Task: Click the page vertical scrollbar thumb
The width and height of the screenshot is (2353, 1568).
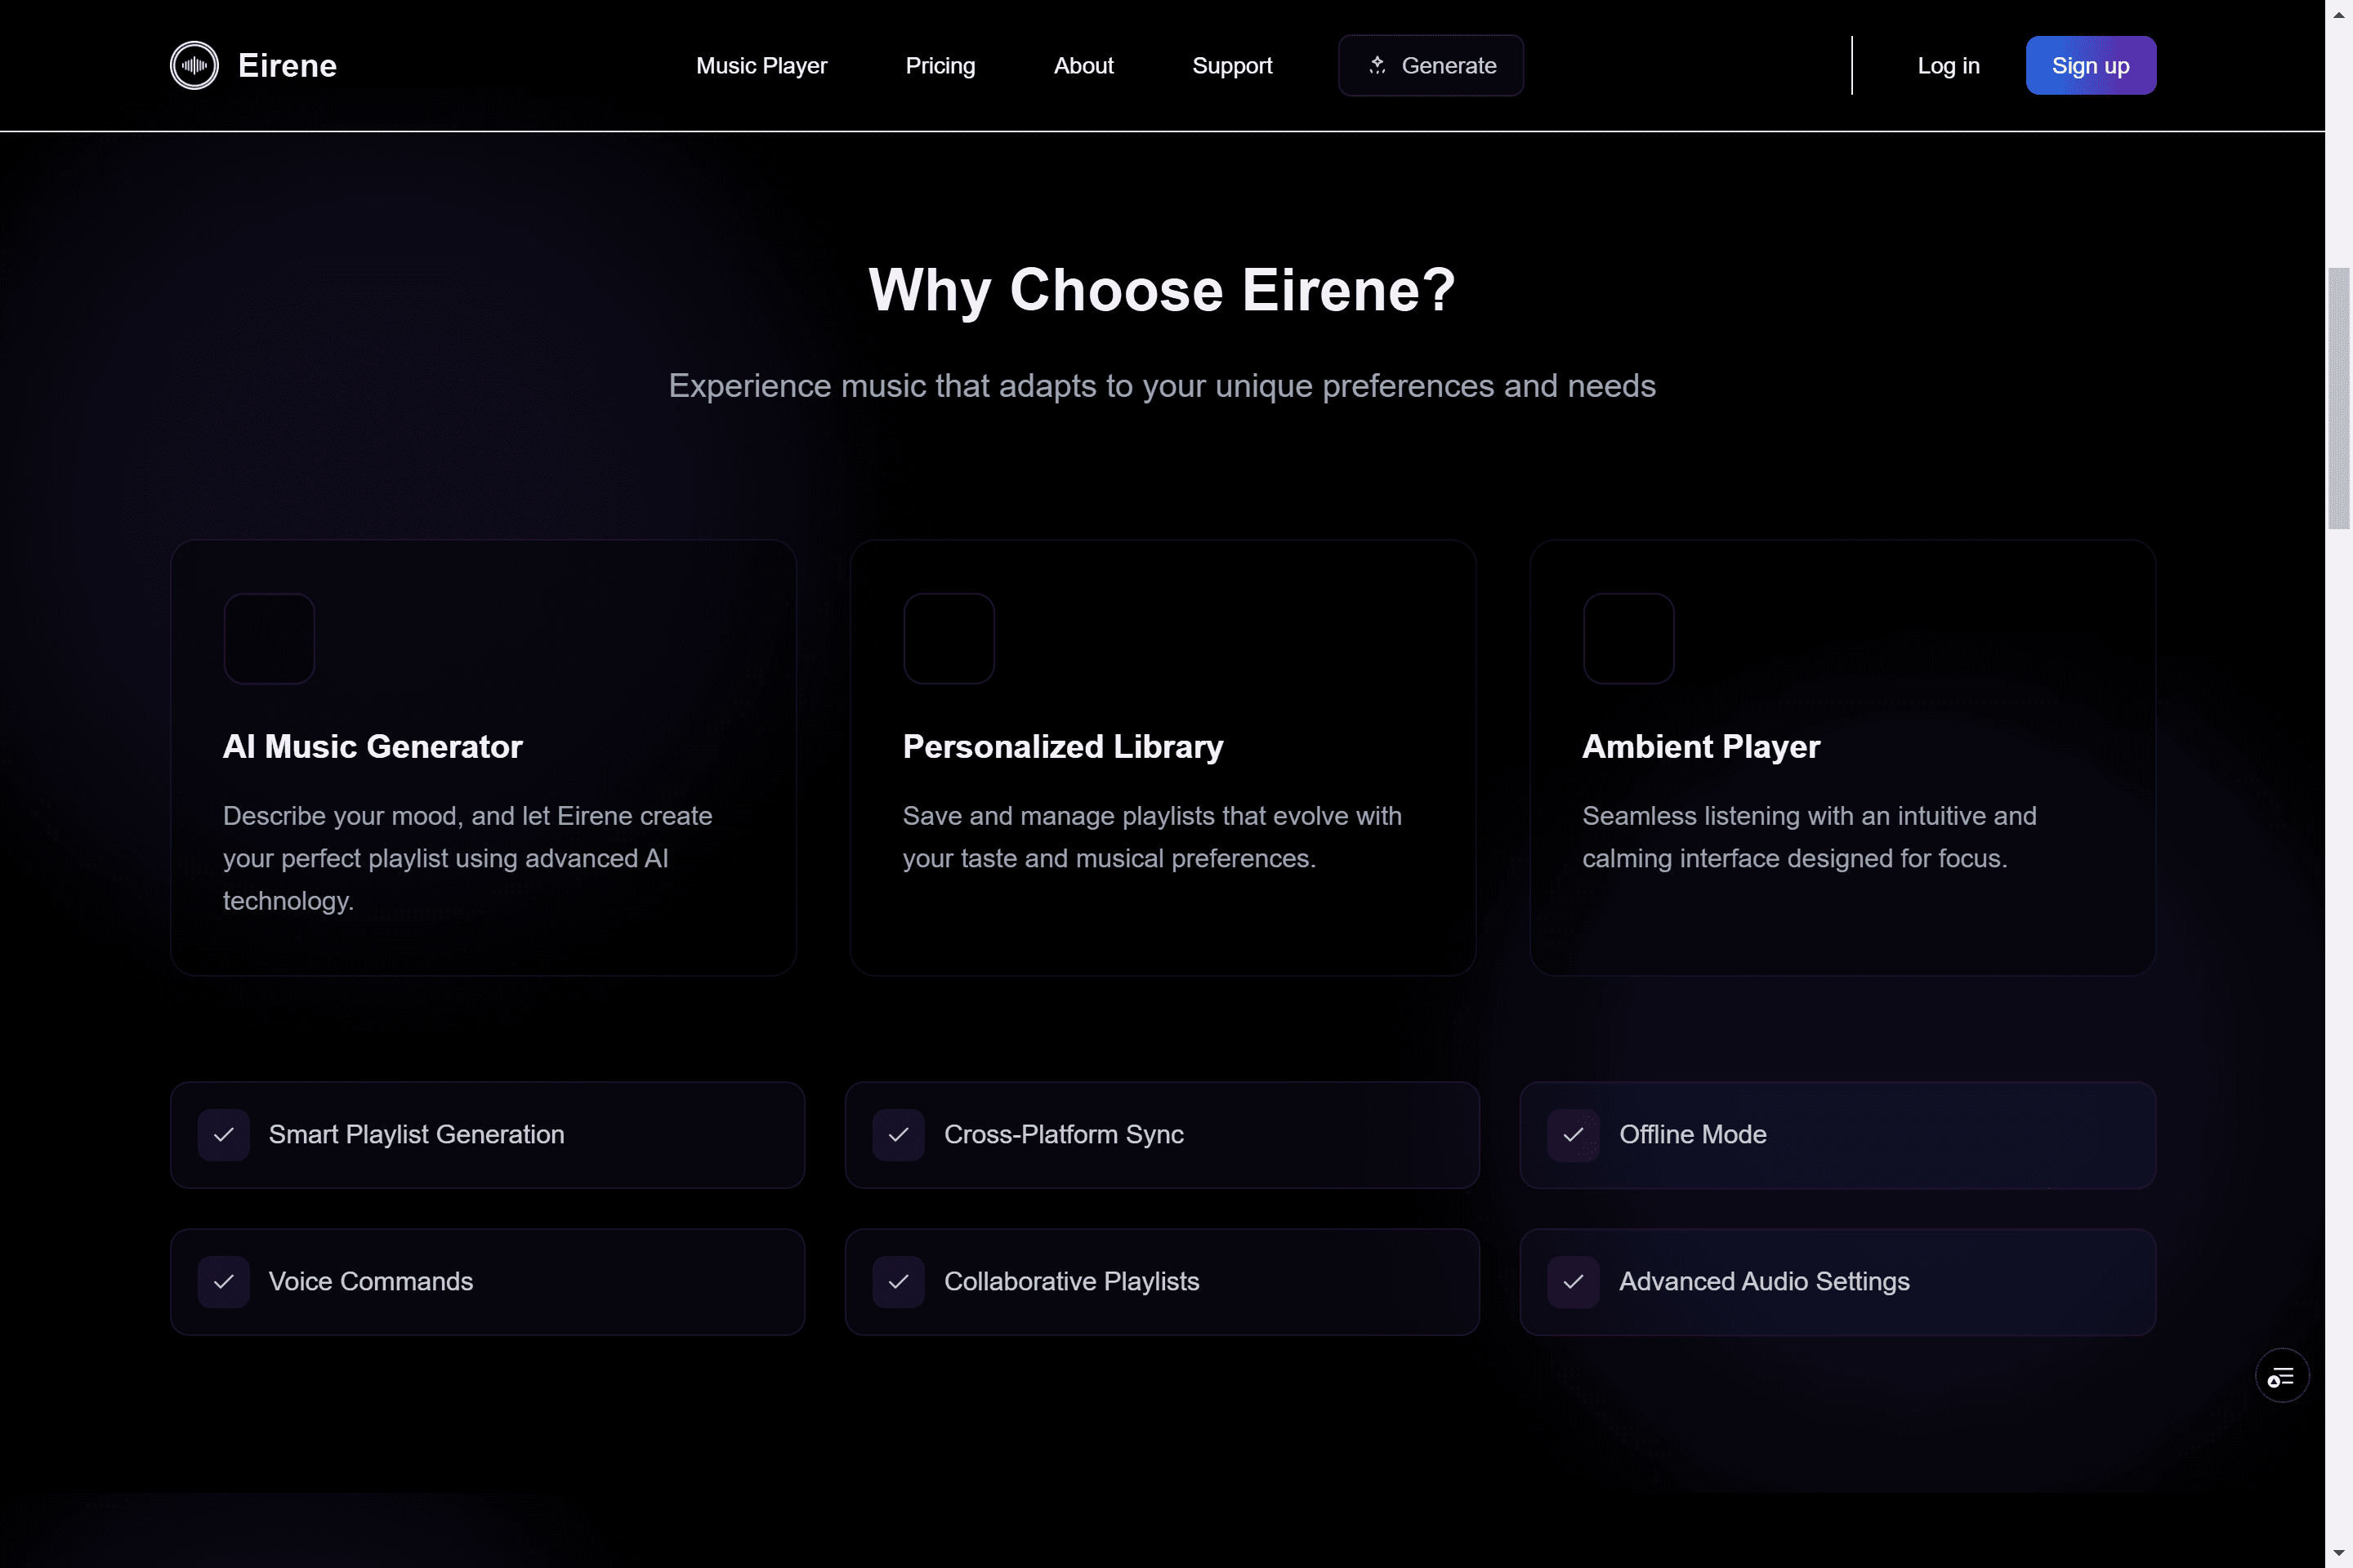Action: click(2339, 398)
